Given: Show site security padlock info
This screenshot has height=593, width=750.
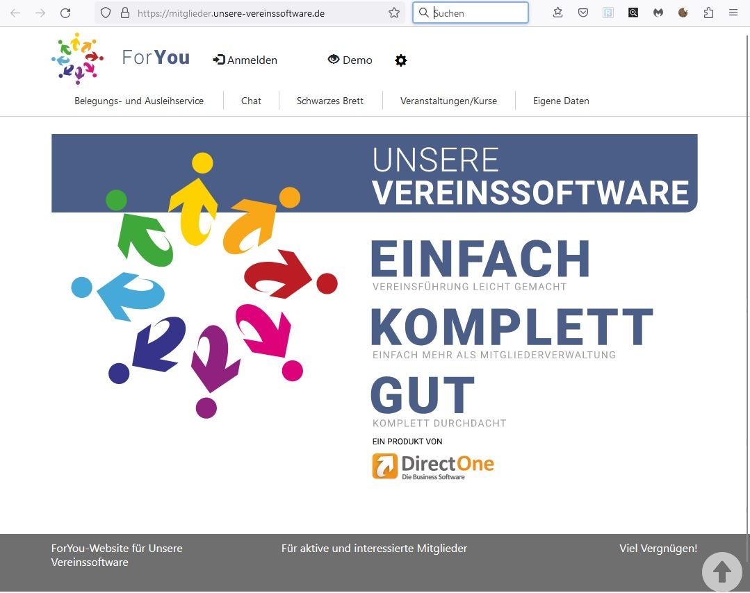Looking at the screenshot, I should tap(125, 13).
